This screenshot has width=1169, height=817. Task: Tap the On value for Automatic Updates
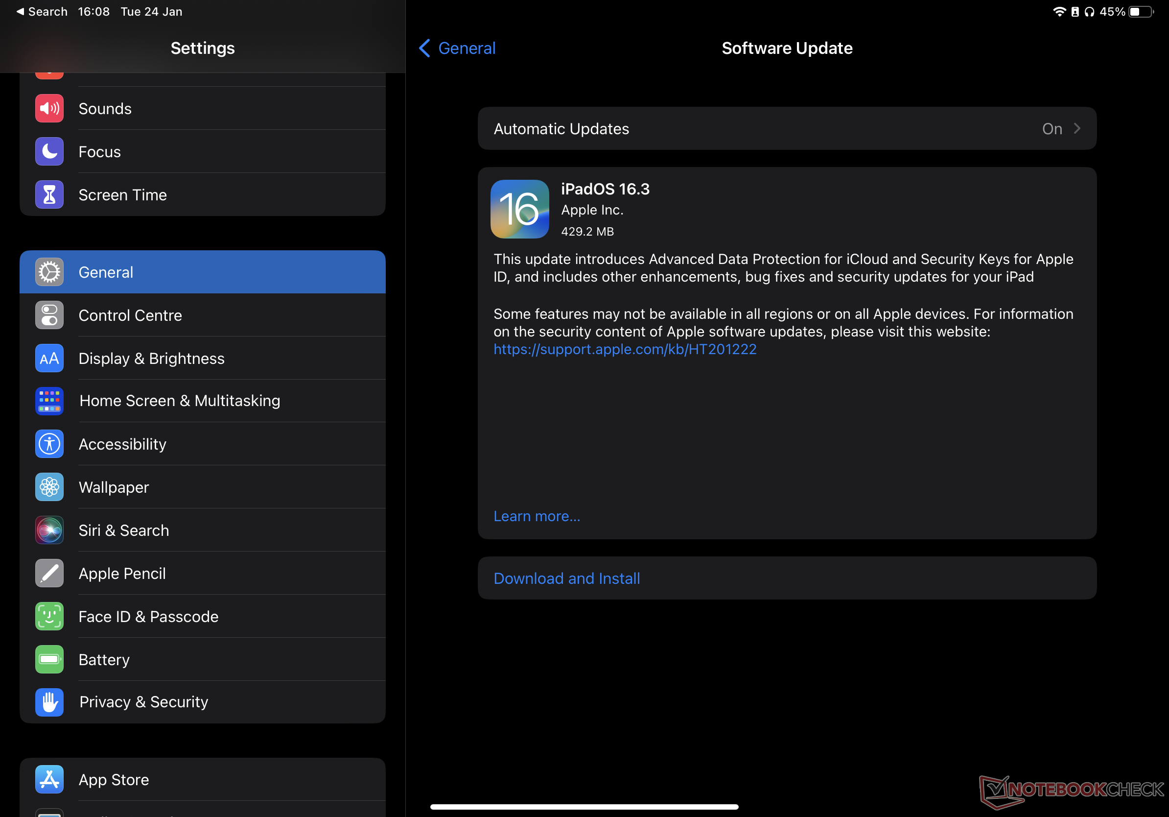pos(1052,129)
